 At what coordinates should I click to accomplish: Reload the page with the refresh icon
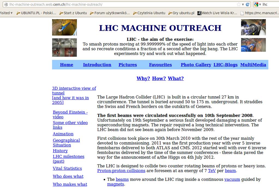248,4
